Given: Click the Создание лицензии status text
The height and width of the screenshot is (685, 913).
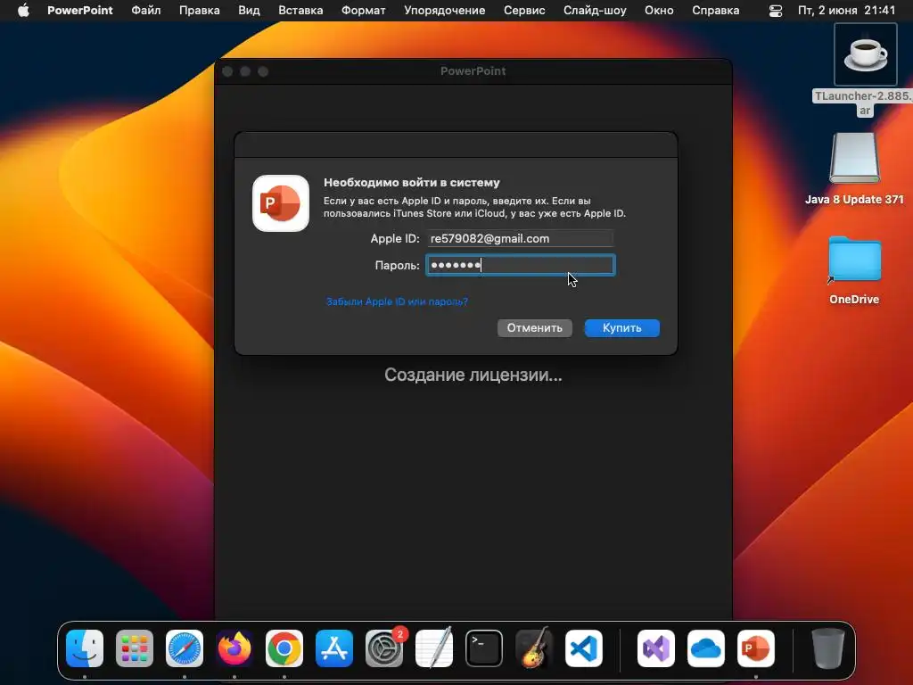Looking at the screenshot, I should point(473,375).
